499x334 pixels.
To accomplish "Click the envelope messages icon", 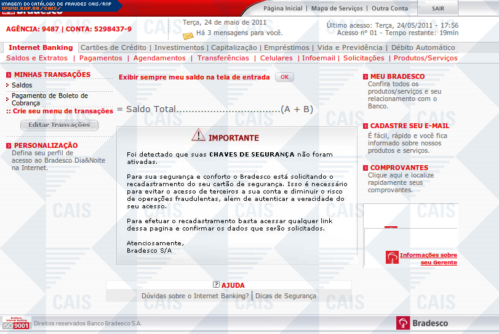I will coord(188,35).
